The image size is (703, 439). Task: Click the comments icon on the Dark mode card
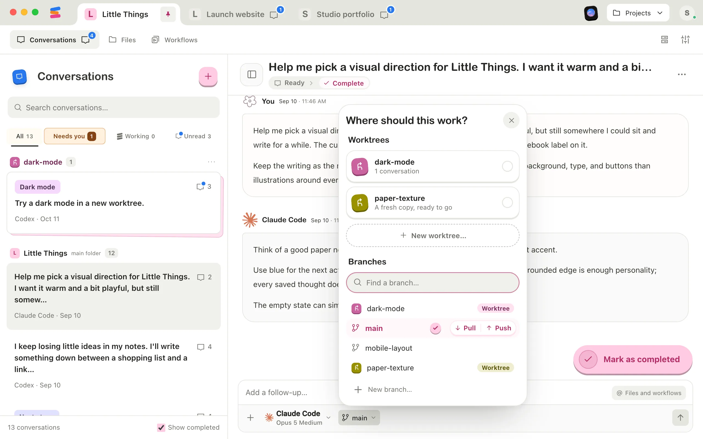201,186
